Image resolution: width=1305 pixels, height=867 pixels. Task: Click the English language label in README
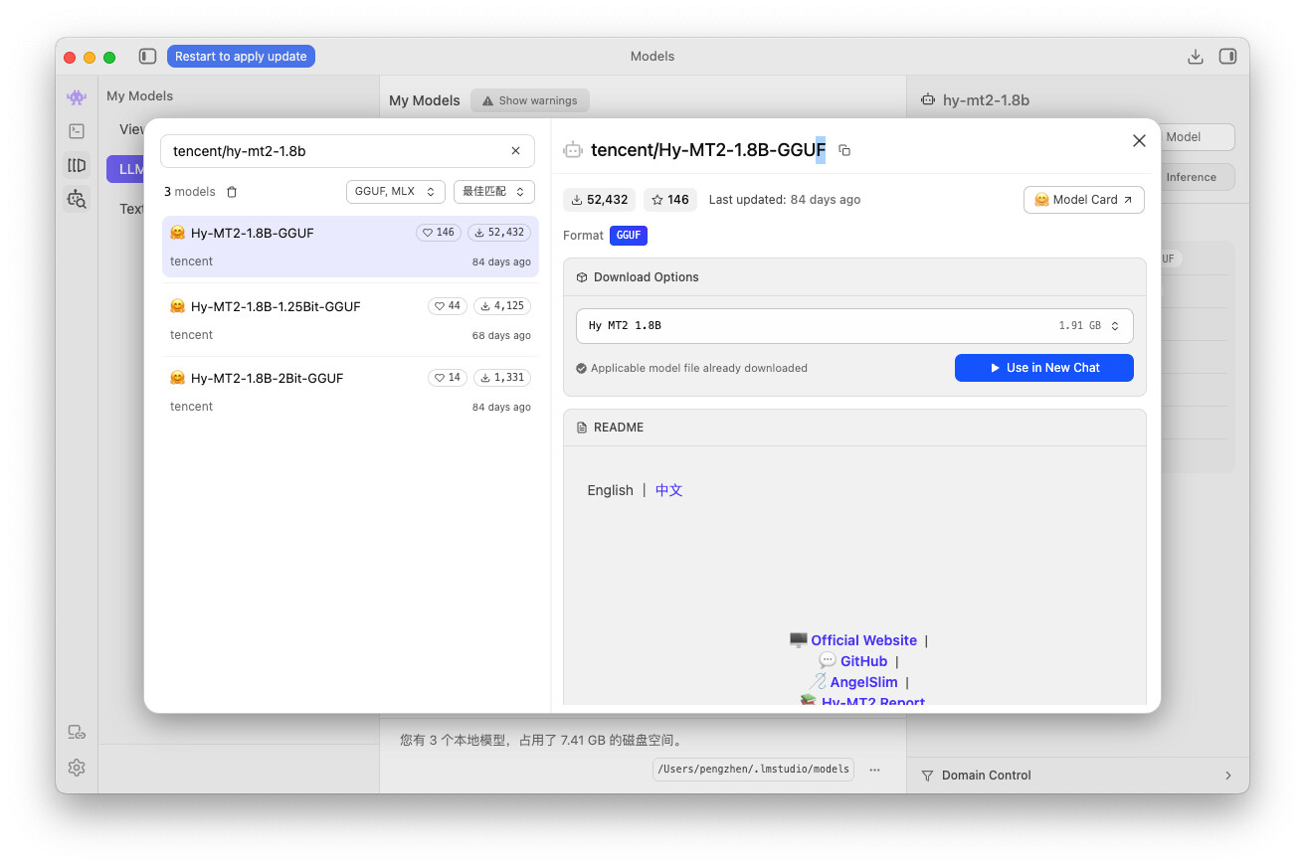[610, 490]
